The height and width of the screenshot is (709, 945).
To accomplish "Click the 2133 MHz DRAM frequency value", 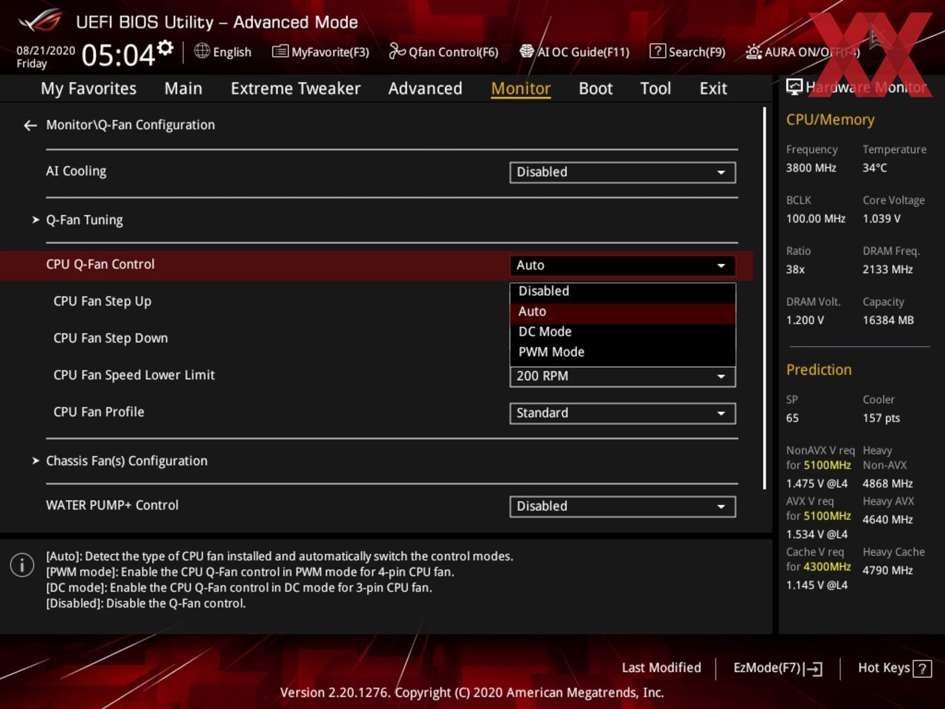I will [887, 270].
